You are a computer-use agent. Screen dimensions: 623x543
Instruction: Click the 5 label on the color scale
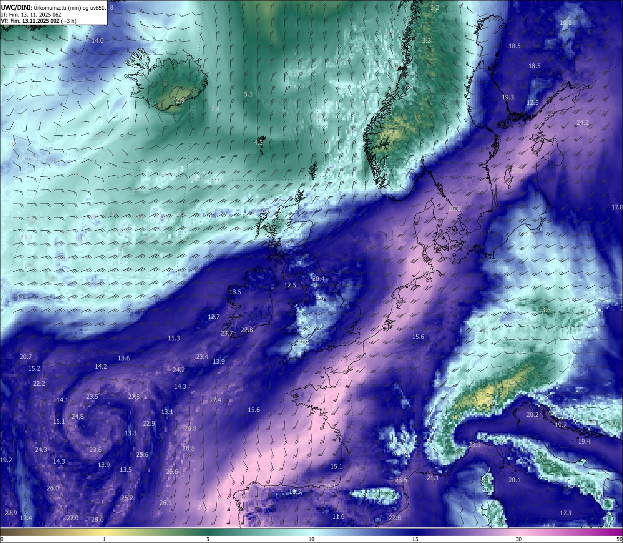point(208,539)
